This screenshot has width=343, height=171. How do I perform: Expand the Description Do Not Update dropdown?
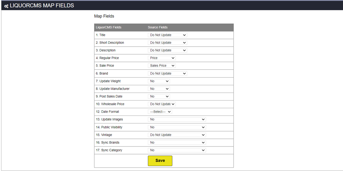(167, 50)
